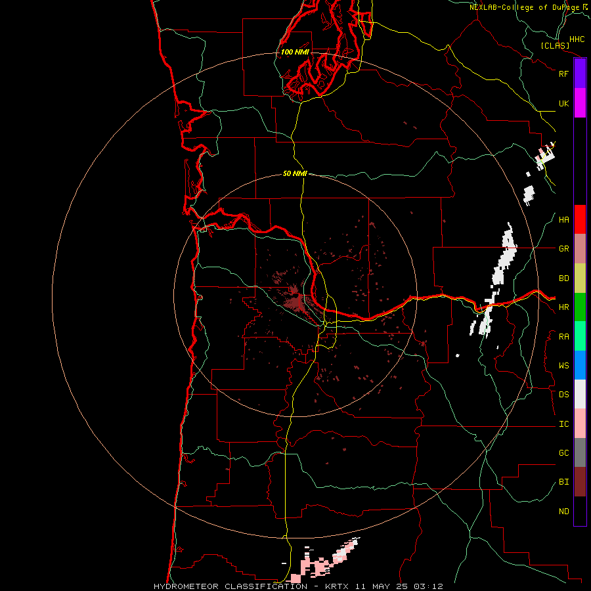Click the 03:12 timestamp
This screenshot has height=591, width=591.
[427, 586]
